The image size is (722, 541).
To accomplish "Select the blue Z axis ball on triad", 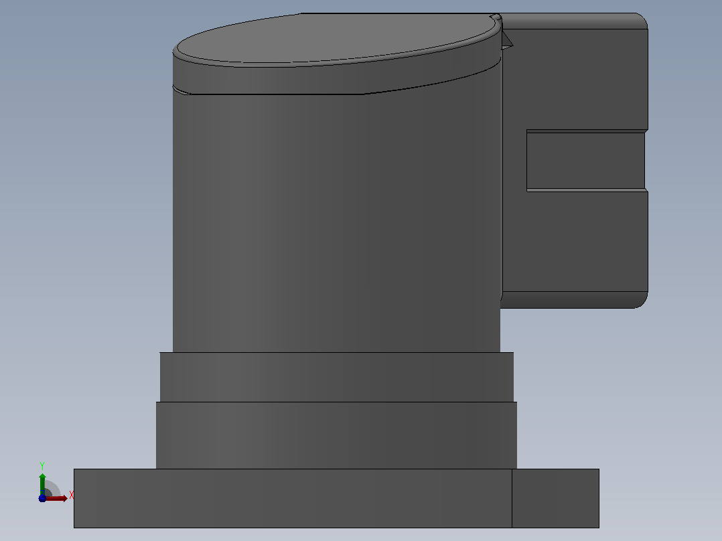I will coord(42,499).
